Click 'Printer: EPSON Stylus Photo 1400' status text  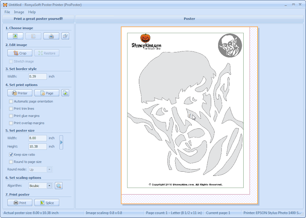click(x=272, y=213)
